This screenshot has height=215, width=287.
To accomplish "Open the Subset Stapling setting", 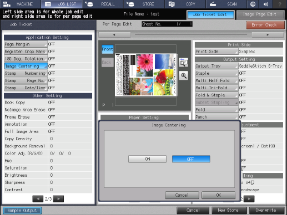I will tap(216, 103).
